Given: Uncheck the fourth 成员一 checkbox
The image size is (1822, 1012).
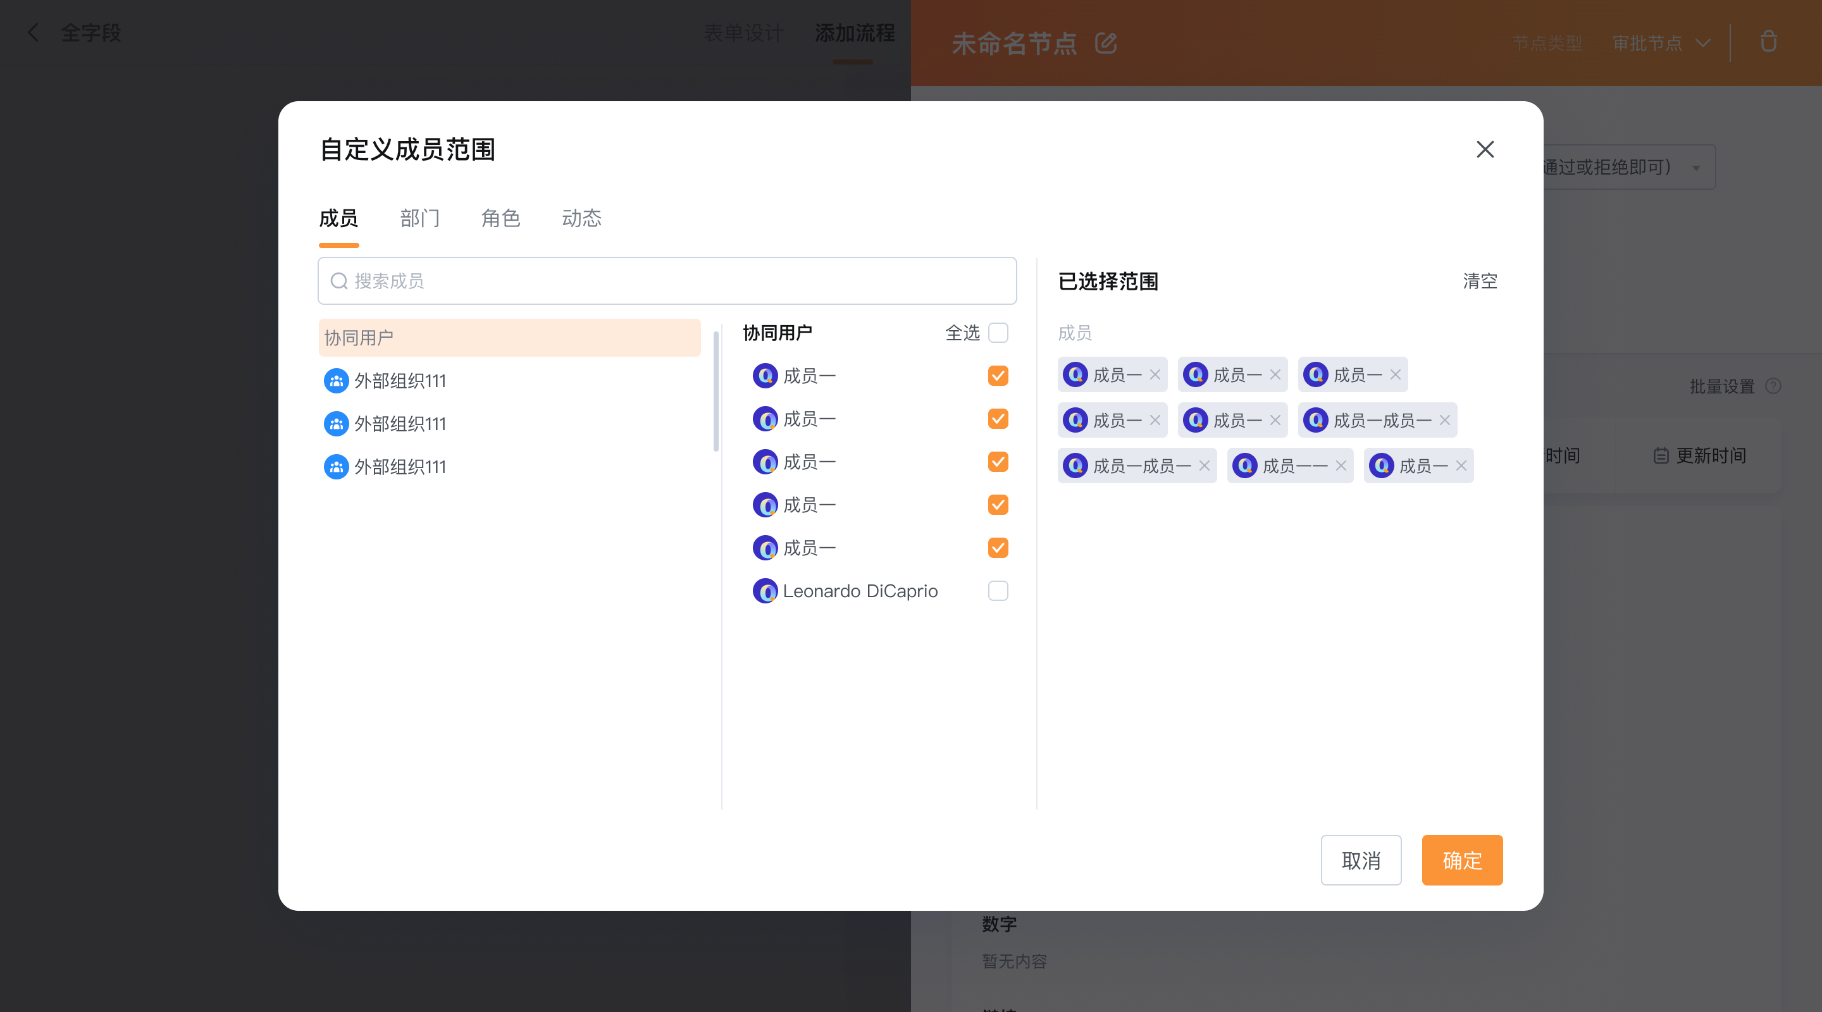Looking at the screenshot, I should click(998, 505).
